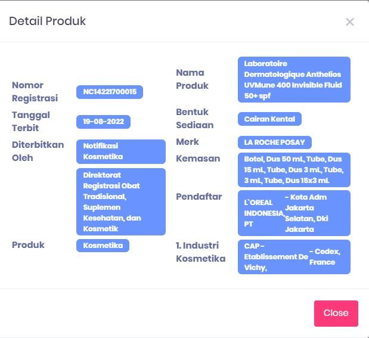
Task: Select the Laboratoire Dermatologique Anthelios product name badge
Action: [294, 79]
